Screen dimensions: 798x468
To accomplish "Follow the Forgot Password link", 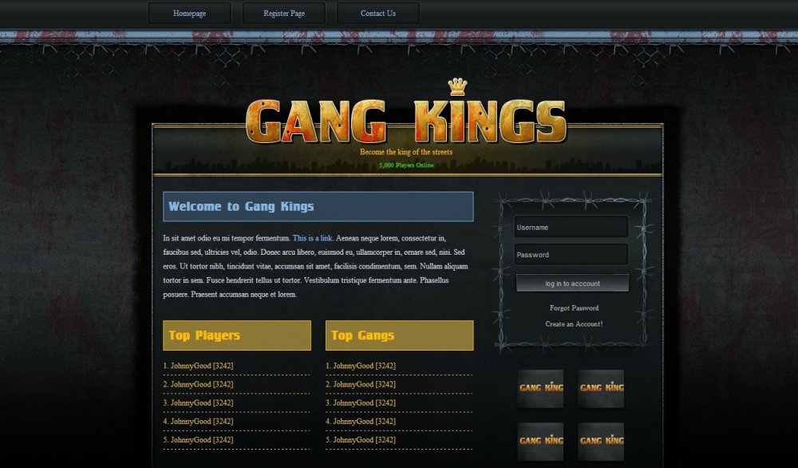I will point(574,308).
